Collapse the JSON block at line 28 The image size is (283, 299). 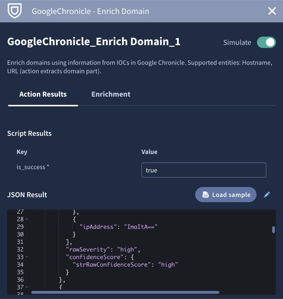coord(27,219)
